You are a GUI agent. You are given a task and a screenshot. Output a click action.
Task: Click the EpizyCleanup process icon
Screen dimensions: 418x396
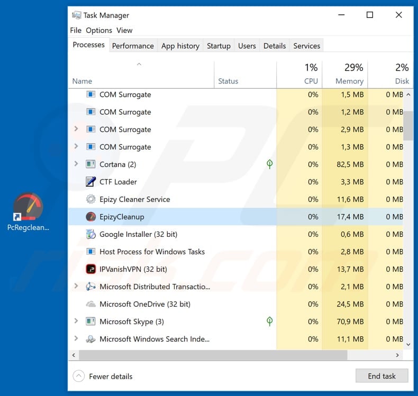point(90,217)
